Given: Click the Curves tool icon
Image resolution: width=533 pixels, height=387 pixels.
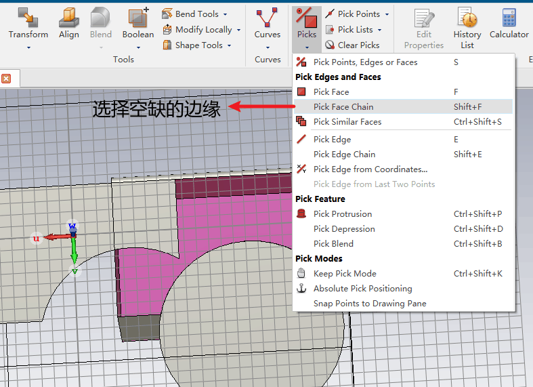Looking at the screenshot, I should pos(268,18).
